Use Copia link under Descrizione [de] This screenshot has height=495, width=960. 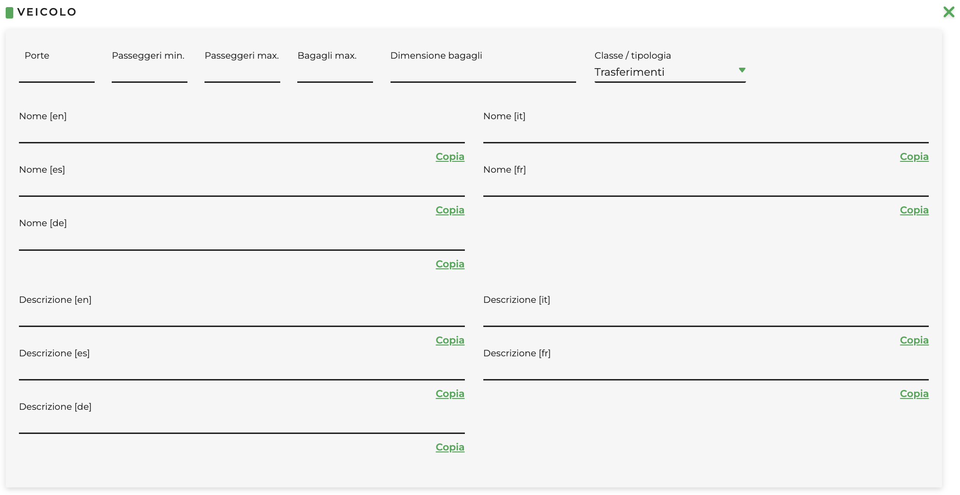[x=450, y=447]
